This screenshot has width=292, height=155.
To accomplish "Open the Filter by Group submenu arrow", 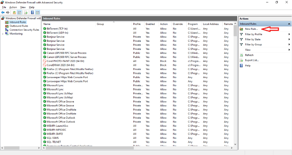I will click(x=289, y=44).
